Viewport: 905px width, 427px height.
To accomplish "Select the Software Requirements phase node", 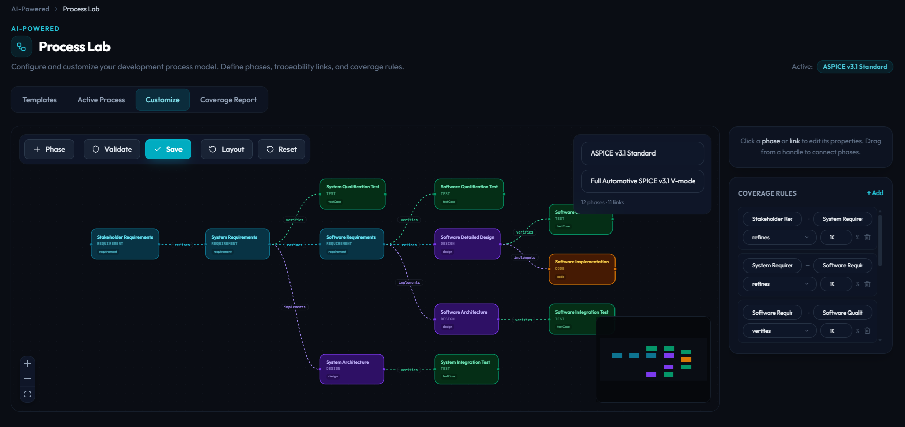I will point(352,244).
